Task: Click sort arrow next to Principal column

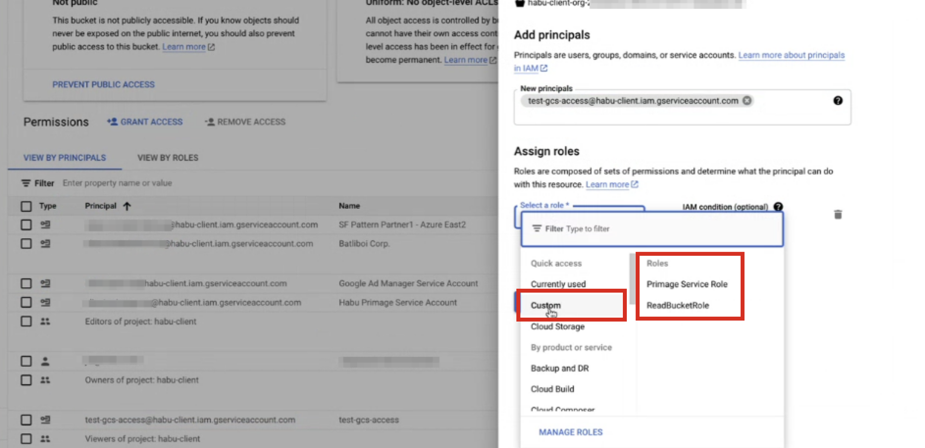Action: 127,206
